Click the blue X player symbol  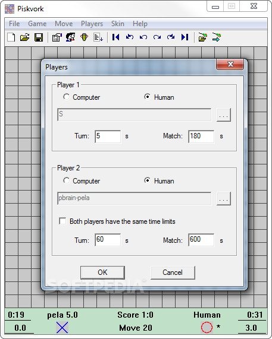pyautogui.click(x=62, y=327)
